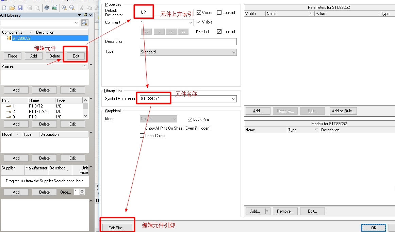Open the Symbol Reference dropdown arrow
Image resolution: width=395 pixels, height=232 pixels.
[x=234, y=99]
